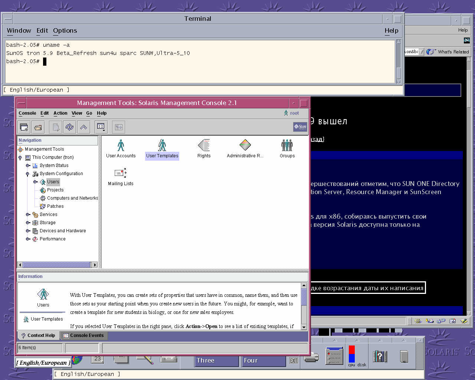Expand the Devices and Hardware node
Screen dimensions: 475x380
coord(28,231)
